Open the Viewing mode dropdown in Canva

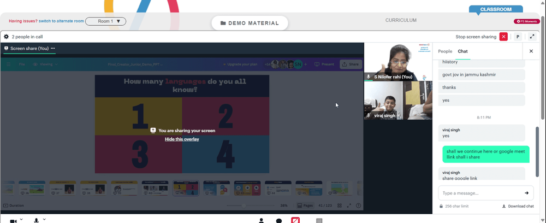(x=45, y=64)
